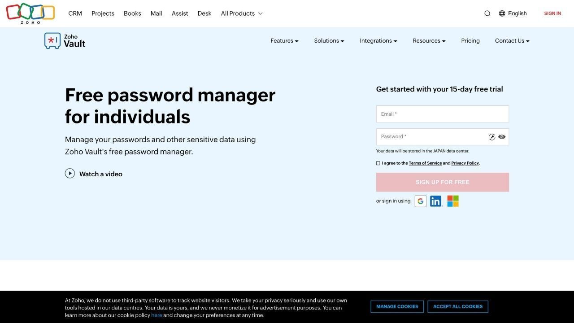
Task: Open the Privacy Policy link
Action: tap(465, 163)
